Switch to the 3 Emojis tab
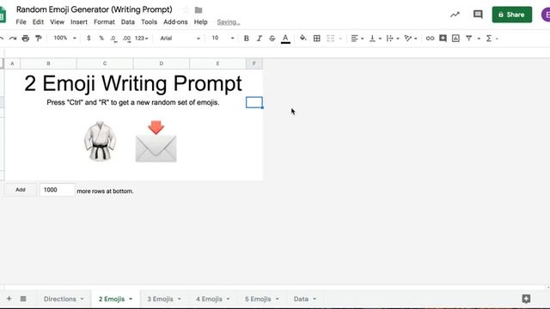Viewport: 550px width, 309px height. tap(161, 299)
